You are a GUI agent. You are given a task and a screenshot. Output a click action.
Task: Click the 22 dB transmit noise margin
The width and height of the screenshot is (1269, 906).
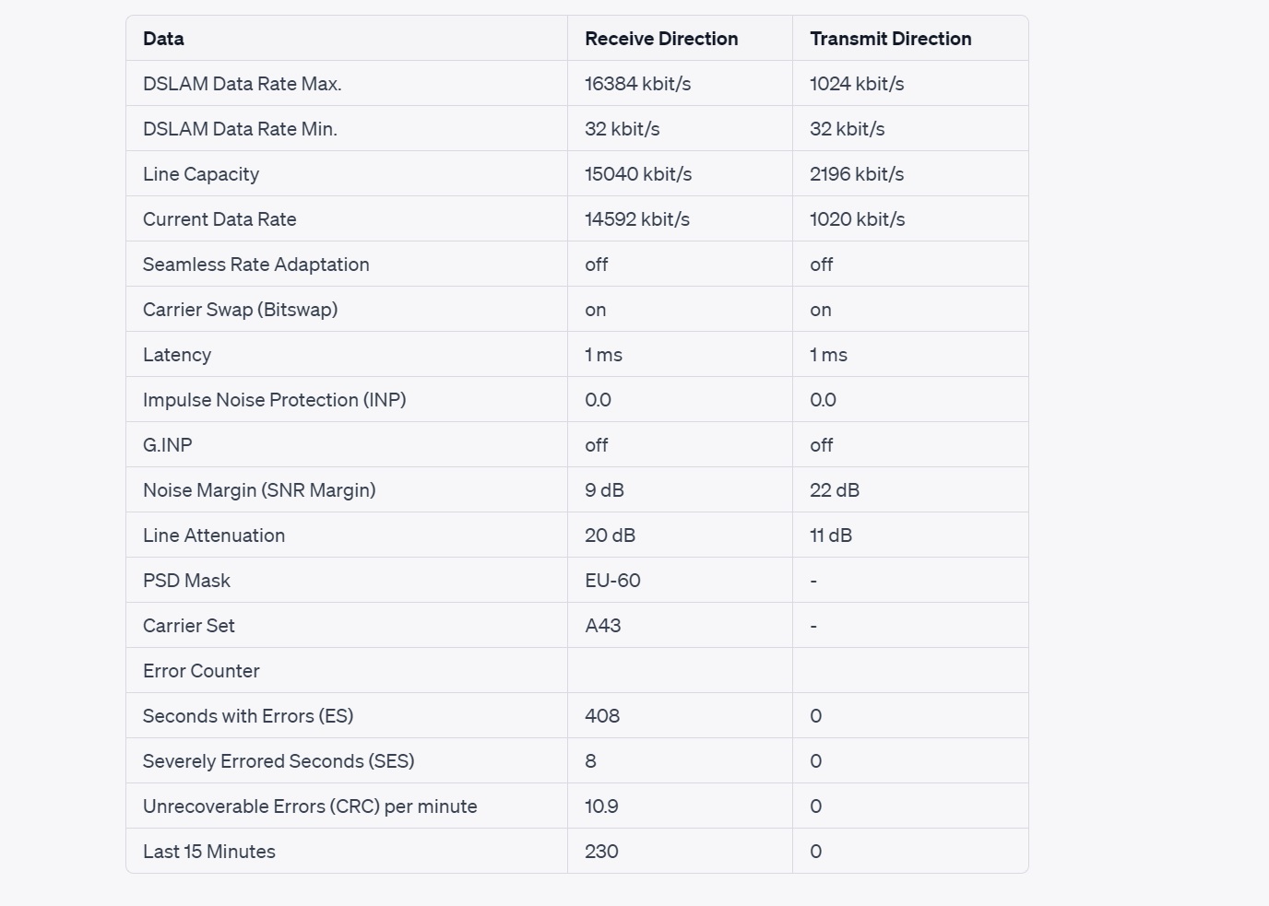coord(835,490)
